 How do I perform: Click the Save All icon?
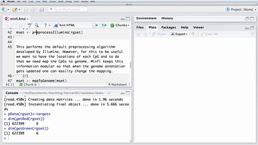tap(33, 10)
